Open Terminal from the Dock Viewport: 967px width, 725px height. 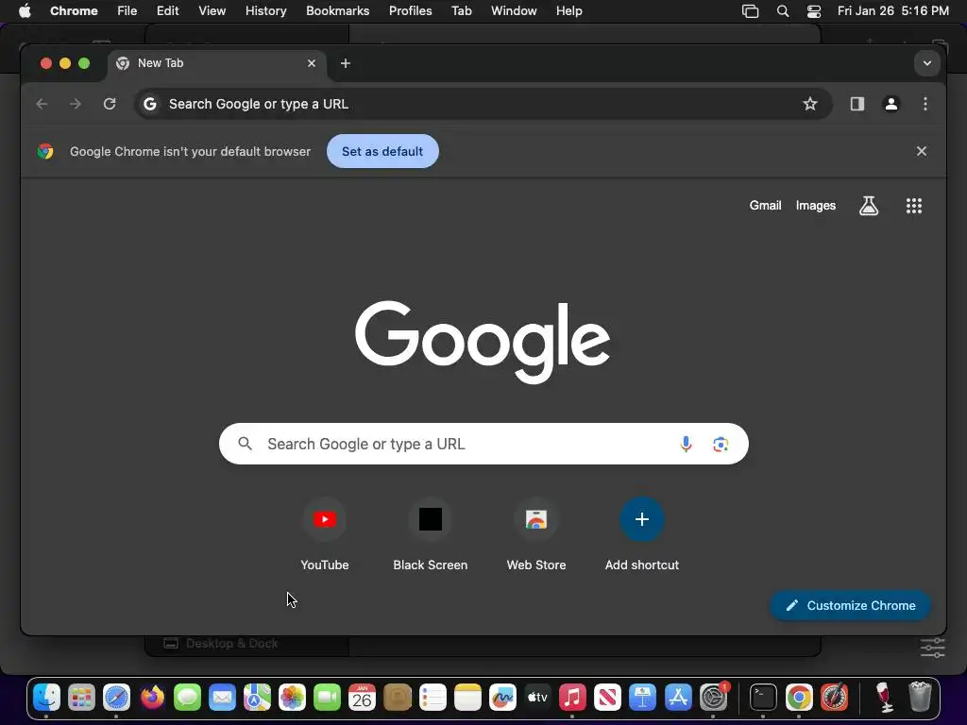[x=763, y=698]
